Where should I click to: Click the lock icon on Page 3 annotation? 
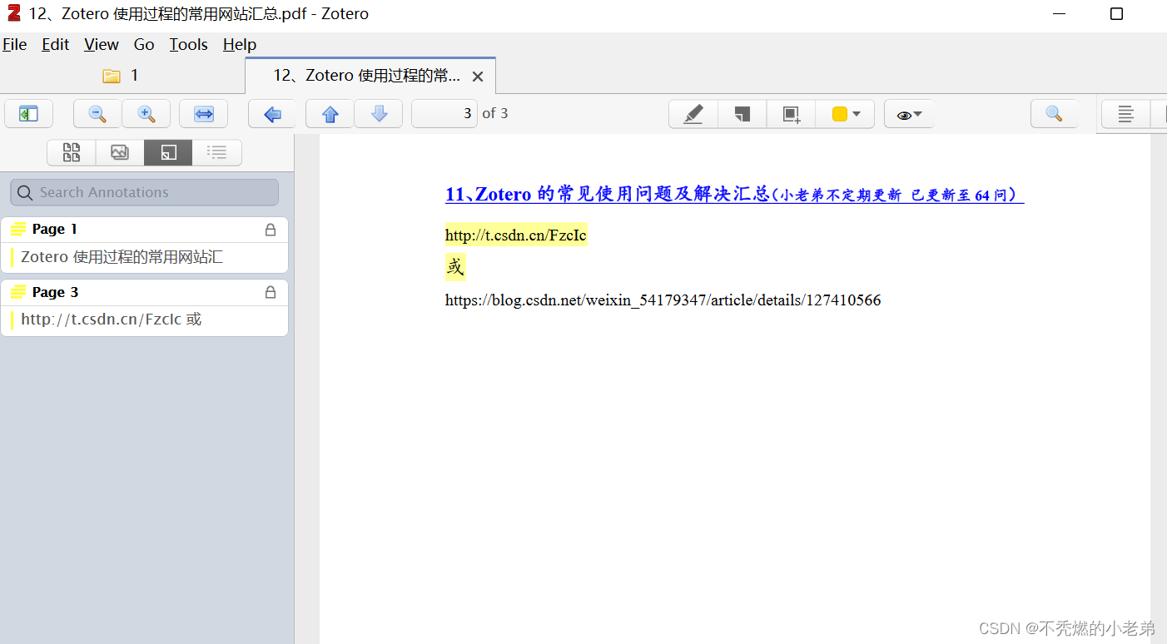271,293
